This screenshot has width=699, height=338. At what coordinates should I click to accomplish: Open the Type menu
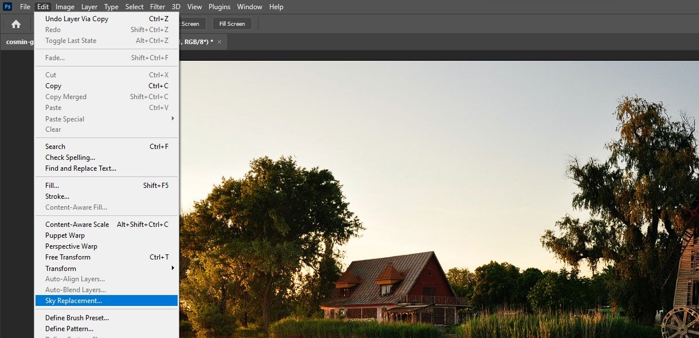111,7
